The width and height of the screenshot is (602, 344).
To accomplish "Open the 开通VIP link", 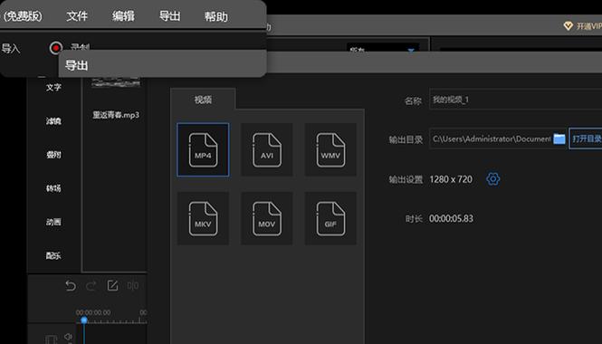I will [x=582, y=26].
